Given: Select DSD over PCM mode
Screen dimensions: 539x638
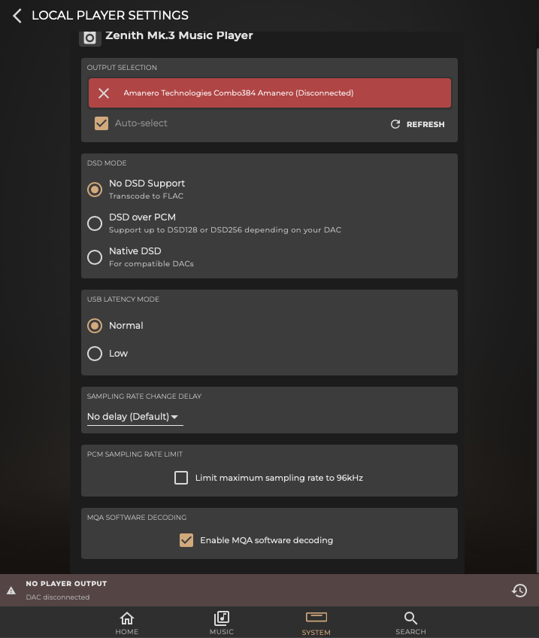Looking at the screenshot, I should (x=95, y=223).
